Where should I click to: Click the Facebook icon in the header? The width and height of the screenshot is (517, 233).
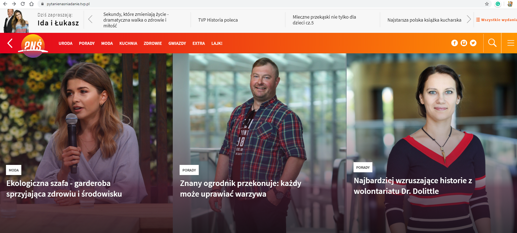pos(454,43)
